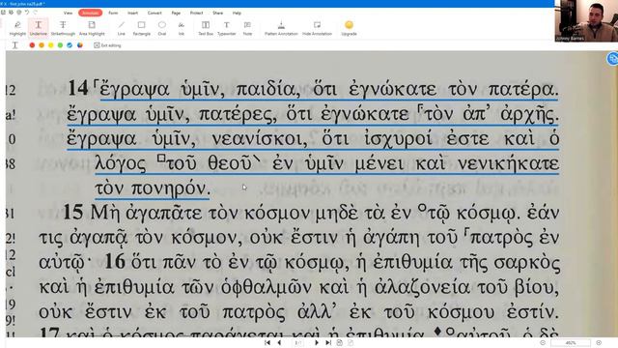Click the Exit editing button
The height and width of the screenshot is (348, 618).
point(107,45)
